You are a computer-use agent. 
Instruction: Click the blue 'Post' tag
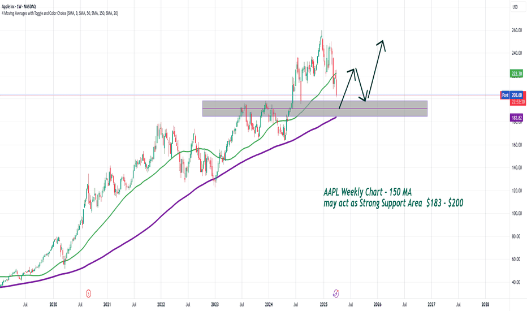click(x=505, y=95)
